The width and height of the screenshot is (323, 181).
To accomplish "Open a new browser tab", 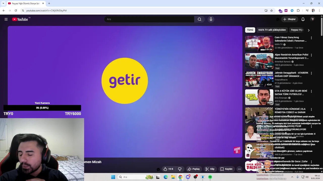I will (x=49, y=4).
